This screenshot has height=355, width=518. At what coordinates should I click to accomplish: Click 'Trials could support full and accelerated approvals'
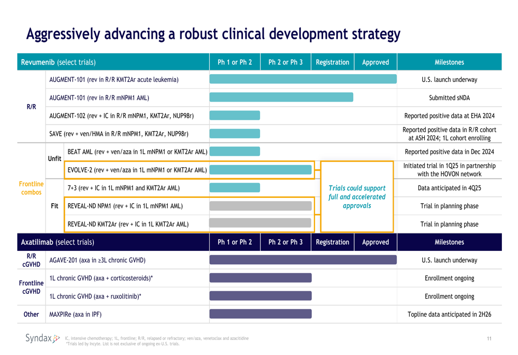click(x=357, y=196)
